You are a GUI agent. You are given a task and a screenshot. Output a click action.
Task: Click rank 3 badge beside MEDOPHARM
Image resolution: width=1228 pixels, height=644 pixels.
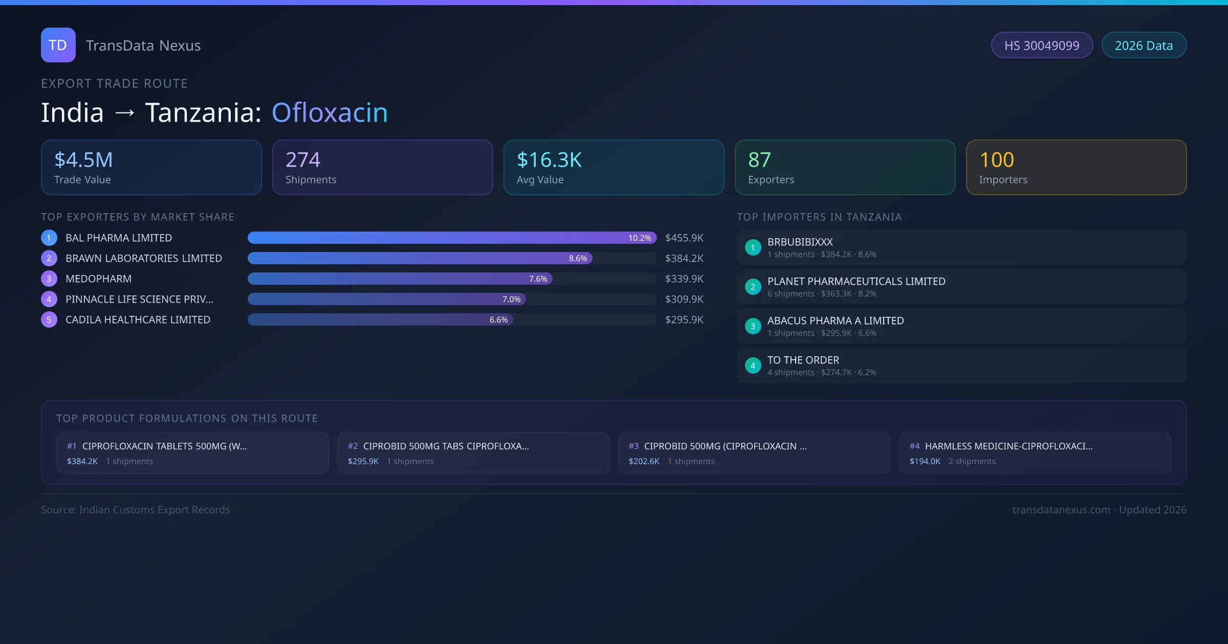[x=49, y=279]
